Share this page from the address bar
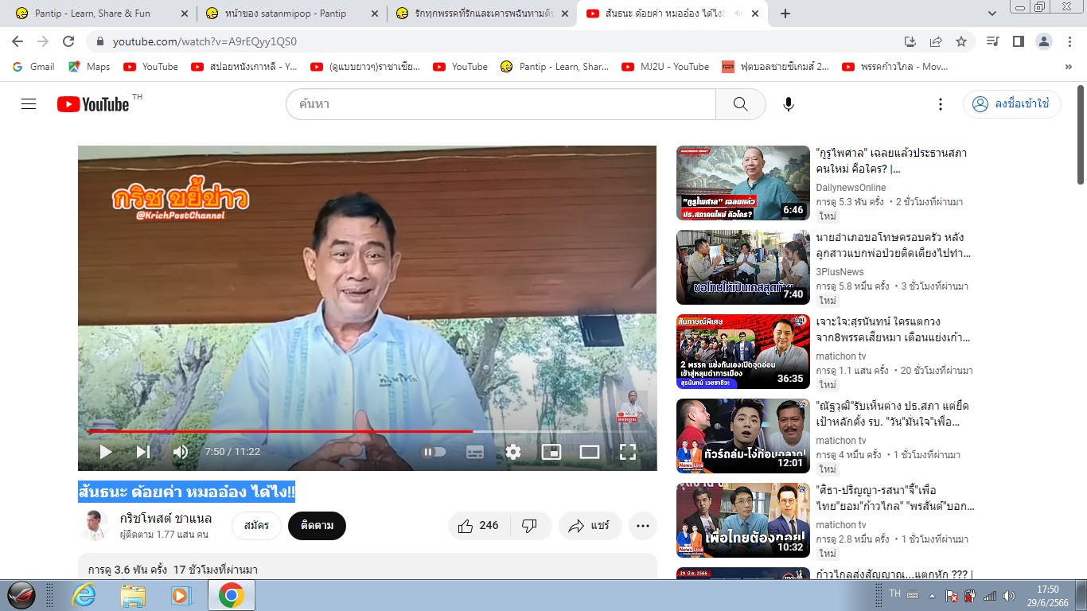 click(x=936, y=41)
